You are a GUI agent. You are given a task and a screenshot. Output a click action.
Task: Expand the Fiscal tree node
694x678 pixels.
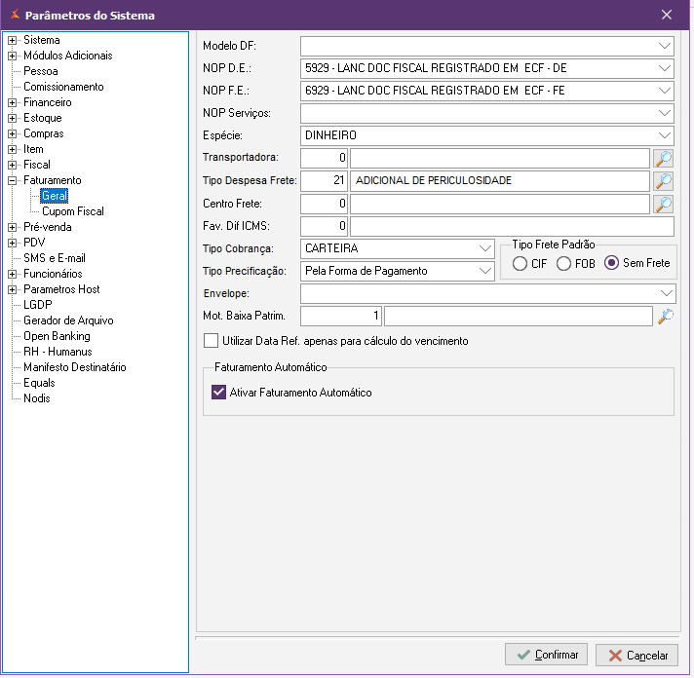[x=12, y=165]
